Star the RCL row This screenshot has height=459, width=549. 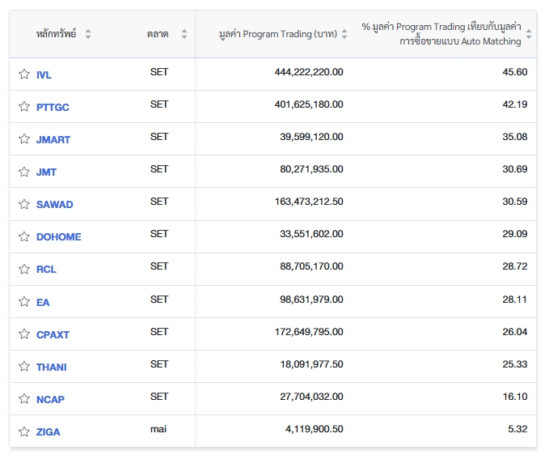coord(24,269)
